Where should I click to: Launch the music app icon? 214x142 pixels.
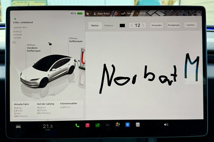click(x=87, y=125)
